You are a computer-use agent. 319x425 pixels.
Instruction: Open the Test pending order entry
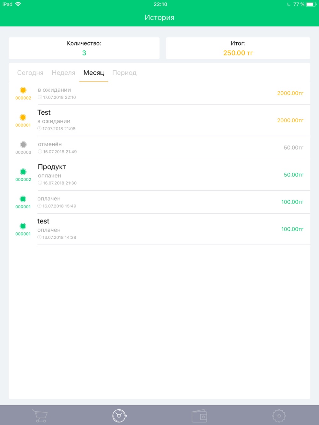tap(159, 120)
